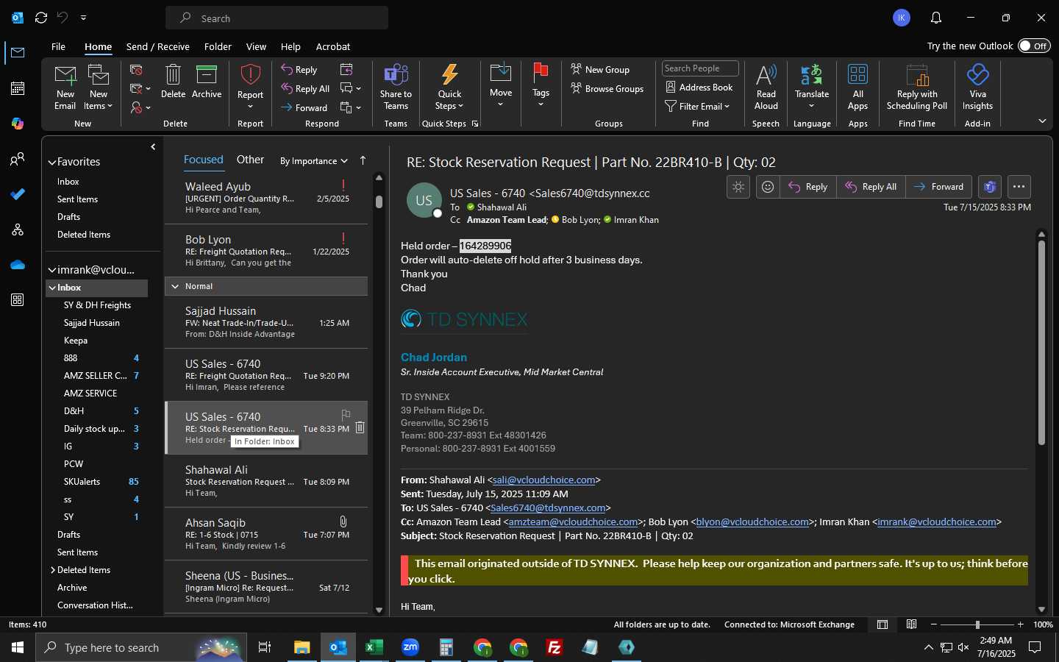Start Read Aloud

(x=766, y=87)
